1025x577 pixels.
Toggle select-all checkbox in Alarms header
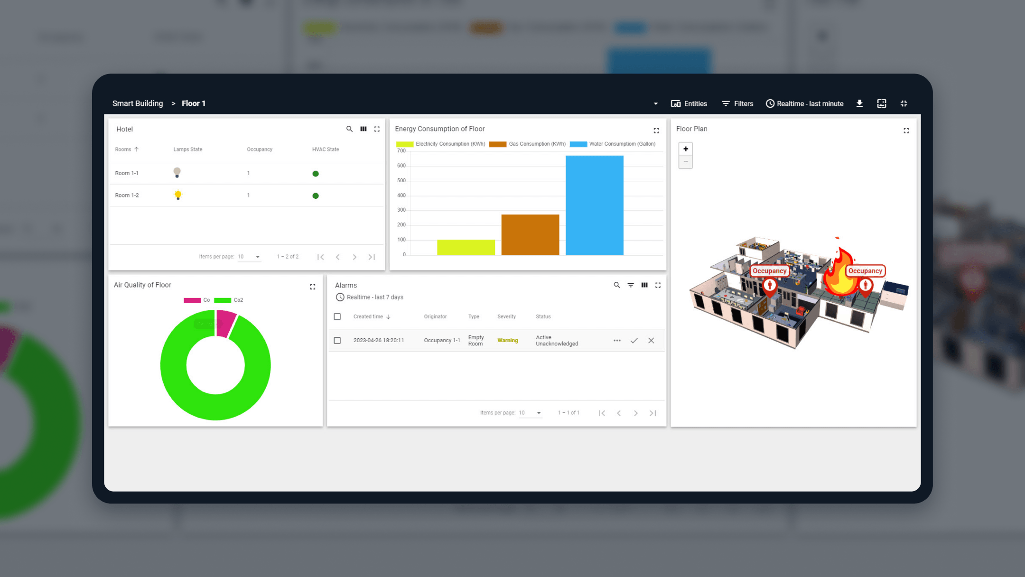coord(337,316)
